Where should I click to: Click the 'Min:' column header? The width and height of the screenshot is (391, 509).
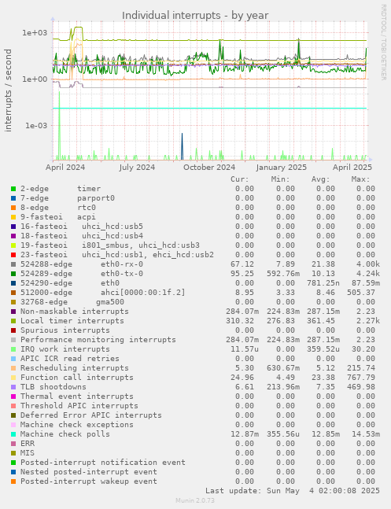pyautogui.click(x=280, y=179)
